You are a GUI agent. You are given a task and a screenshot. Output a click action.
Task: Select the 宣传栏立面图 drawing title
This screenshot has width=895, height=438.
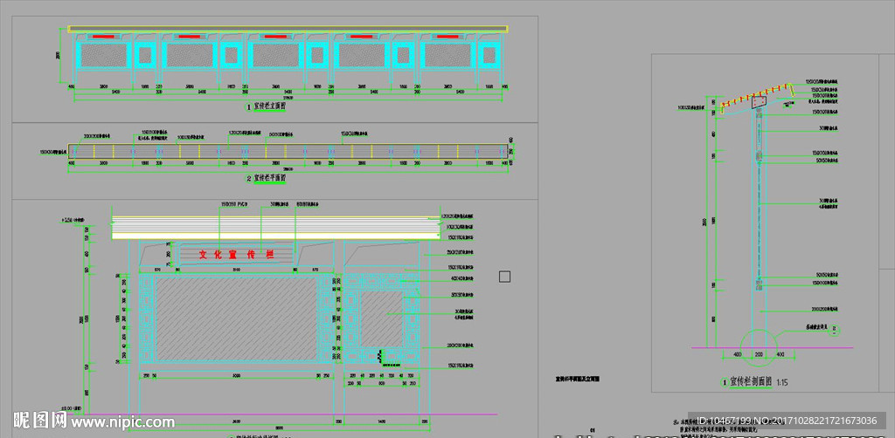point(272,106)
